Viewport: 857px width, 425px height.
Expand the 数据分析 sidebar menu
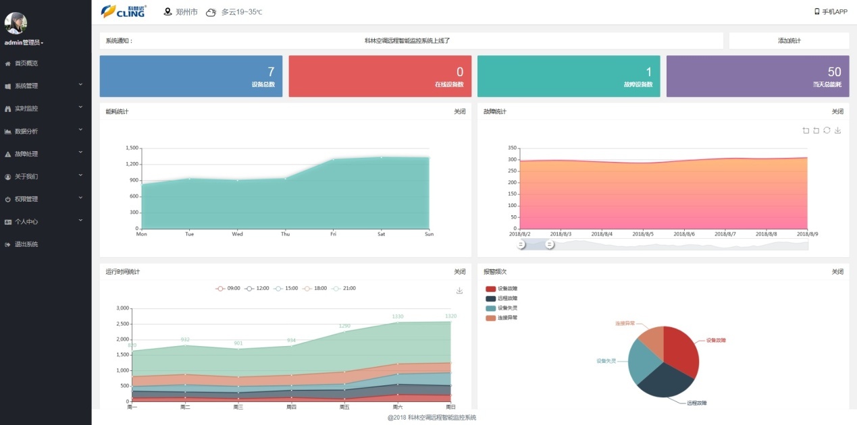pos(45,131)
